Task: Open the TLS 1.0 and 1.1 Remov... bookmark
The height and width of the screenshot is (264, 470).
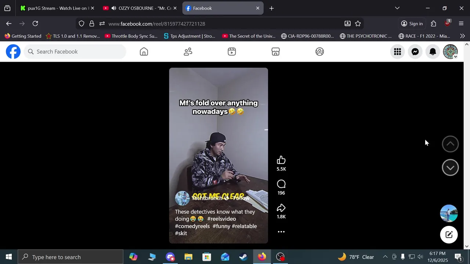Action: (73, 36)
